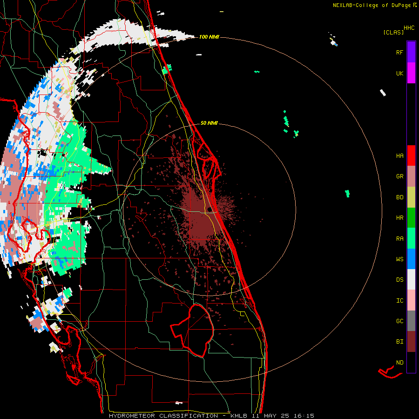The image size is (419, 419).
Task: Click the "IC" legend label
Action: pyautogui.click(x=399, y=300)
